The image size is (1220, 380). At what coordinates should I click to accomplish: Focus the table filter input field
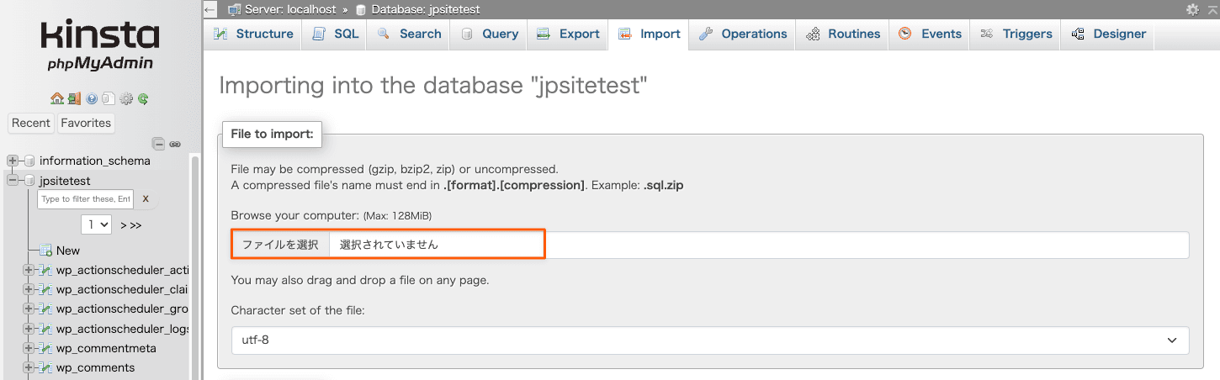click(x=87, y=199)
